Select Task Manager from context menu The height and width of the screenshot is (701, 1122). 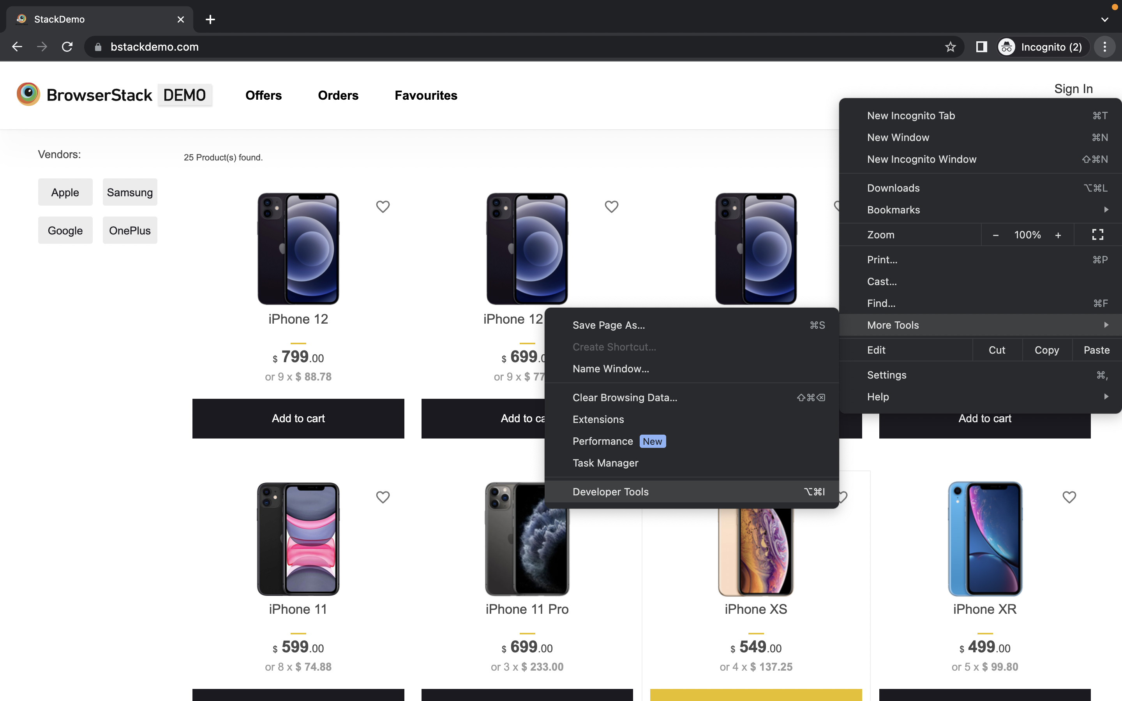(606, 462)
